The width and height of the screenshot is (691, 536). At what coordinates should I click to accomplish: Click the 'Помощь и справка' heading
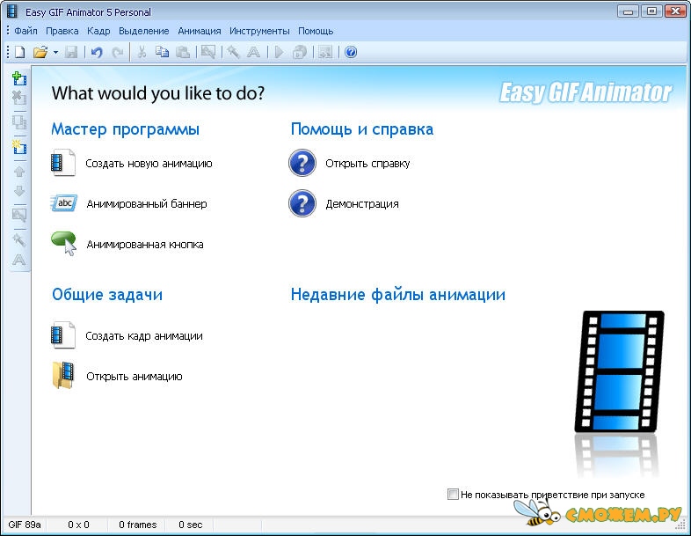pyautogui.click(x=362, y=129)
